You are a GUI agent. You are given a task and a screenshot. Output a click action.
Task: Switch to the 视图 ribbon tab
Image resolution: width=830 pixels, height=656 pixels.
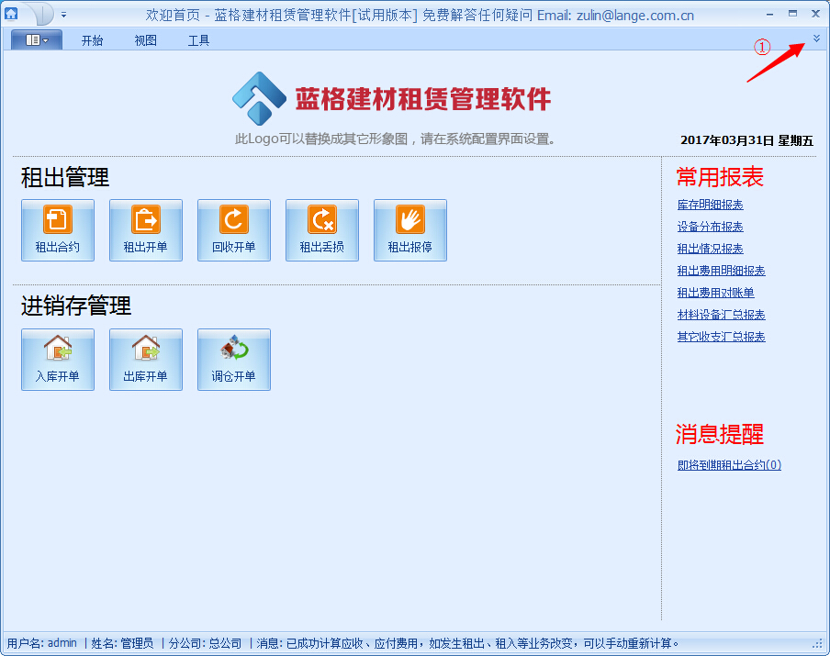point(145,40)
